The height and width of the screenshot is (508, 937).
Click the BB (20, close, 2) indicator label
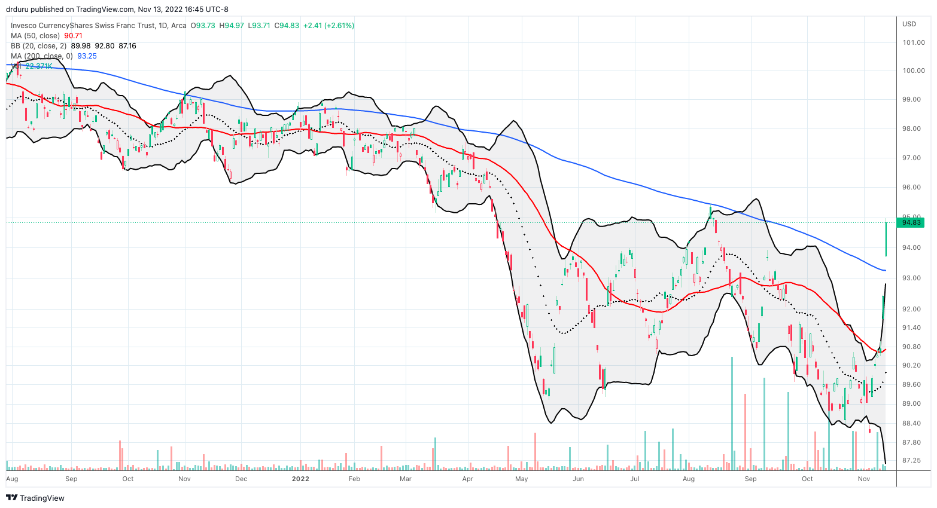(39, 46)
